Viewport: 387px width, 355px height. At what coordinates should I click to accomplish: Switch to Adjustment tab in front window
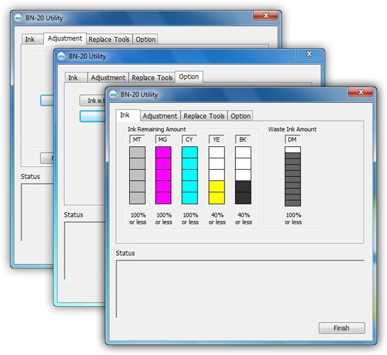point(160,116)
